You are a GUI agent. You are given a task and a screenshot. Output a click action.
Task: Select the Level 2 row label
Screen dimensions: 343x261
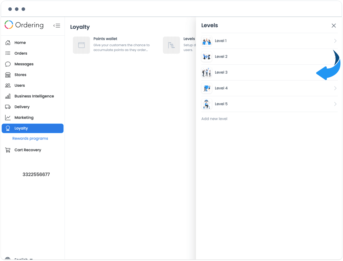pos(221,57)
